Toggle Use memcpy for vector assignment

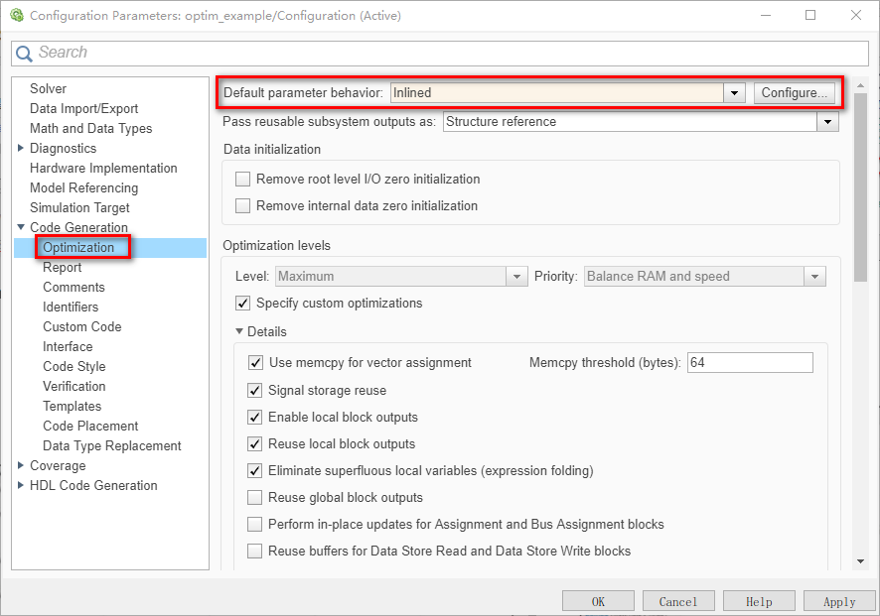(x=255, y=363)
